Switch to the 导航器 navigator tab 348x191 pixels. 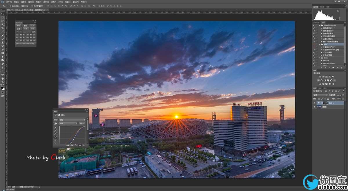[322, 7]
